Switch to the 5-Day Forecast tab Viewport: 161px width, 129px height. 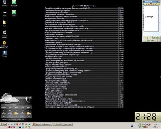(x=9, y=105)
